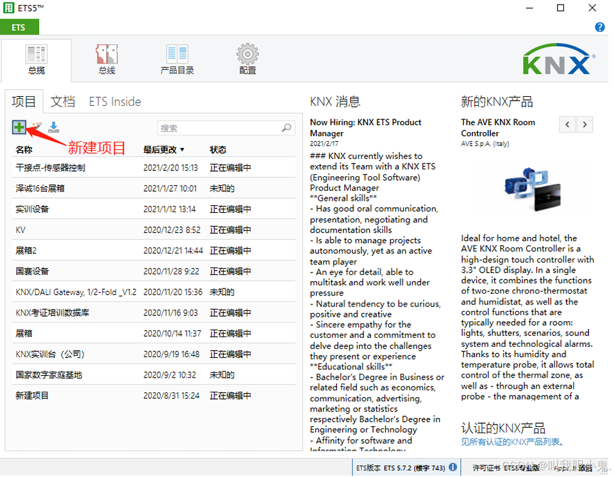The width and height of the screenshot is (614, 477).
Task: Click the ETS version info icon
Action: click(x=452, y=467)
